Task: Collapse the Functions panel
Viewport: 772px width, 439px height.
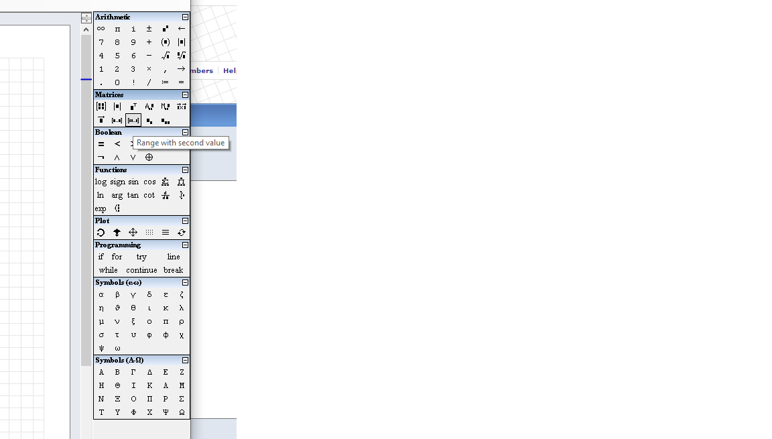Action: [x=186, y=170]
